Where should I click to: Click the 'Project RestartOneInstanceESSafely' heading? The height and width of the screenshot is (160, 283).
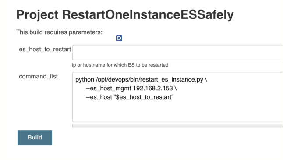[x=125, y=15]
